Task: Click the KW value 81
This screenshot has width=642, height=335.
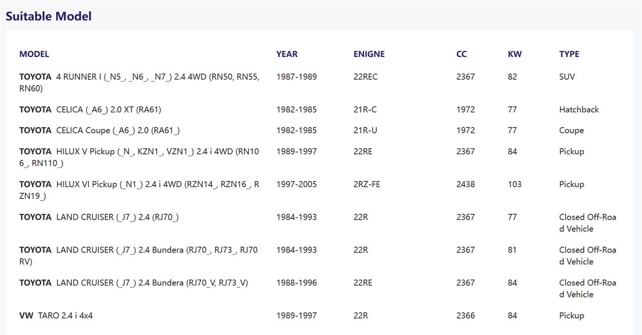Action: pyautogui.click(x=512, y=250)
